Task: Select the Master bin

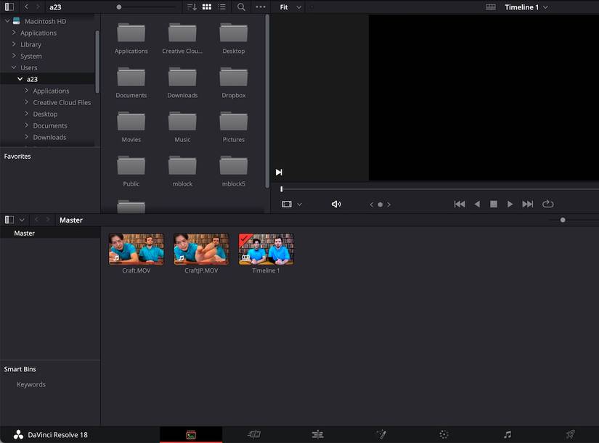Action: 25,233
